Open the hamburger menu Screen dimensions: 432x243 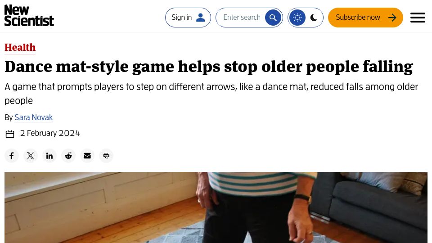point(418,18)
